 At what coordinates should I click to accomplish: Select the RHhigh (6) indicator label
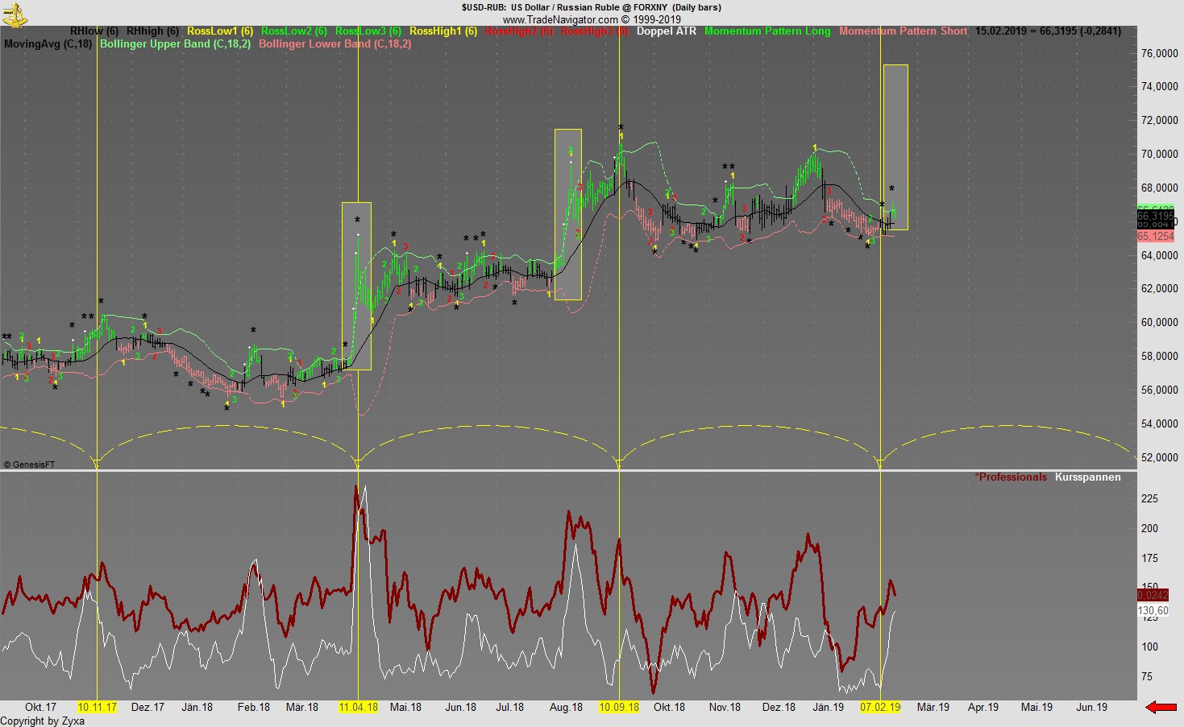coord(152,31)
